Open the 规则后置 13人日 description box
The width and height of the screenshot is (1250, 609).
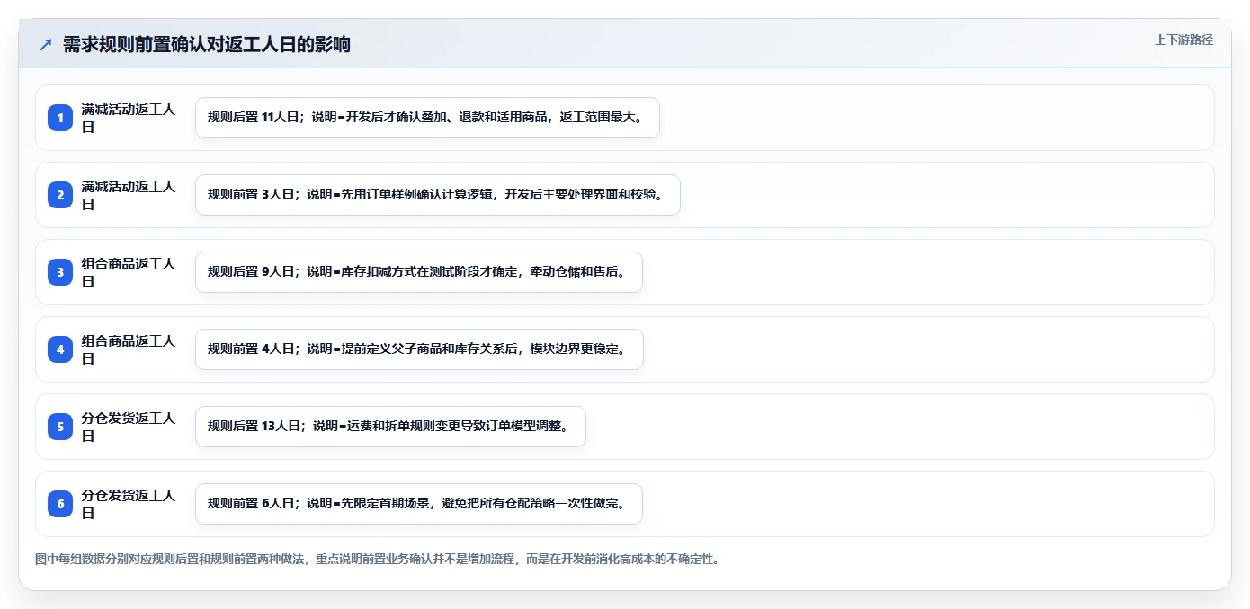(390, 427)
